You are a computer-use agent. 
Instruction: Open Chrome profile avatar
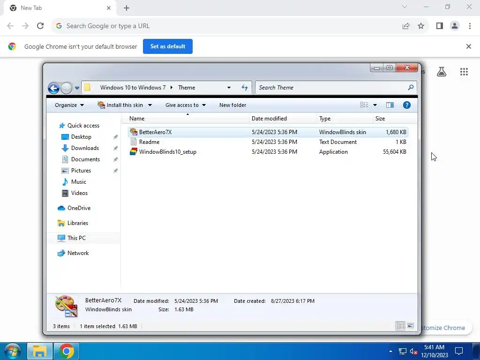(x=455, y=26)
